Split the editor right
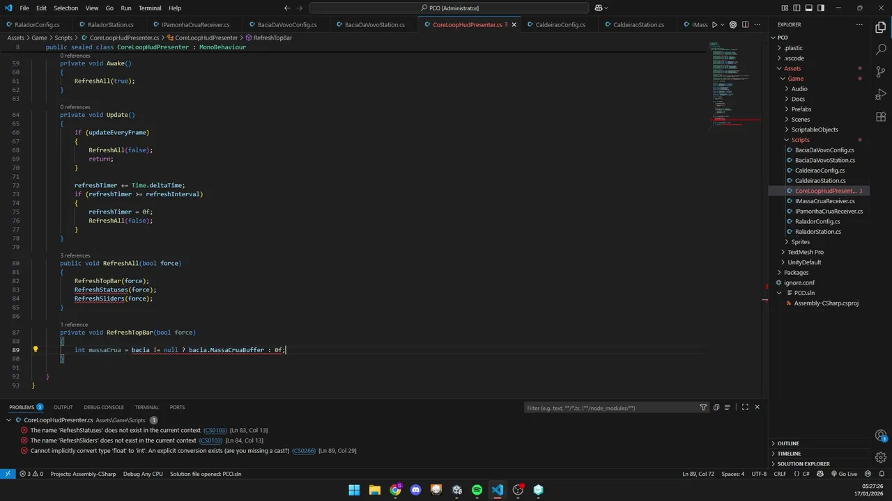 coord(745,24)
